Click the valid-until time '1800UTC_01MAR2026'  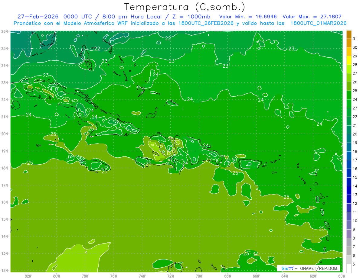tap(319, 23)
